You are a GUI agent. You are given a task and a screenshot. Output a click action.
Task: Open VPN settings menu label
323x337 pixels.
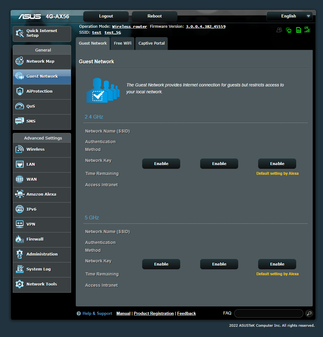tap(31, 224)
